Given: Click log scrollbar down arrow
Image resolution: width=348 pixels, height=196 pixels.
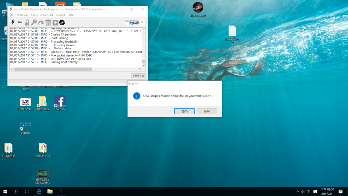Looking at the screenshot, I should click(x=144, y=65).
